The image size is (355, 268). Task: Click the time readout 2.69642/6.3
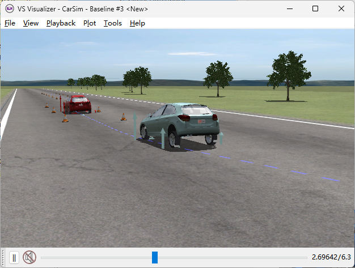[x=331, y=258]
